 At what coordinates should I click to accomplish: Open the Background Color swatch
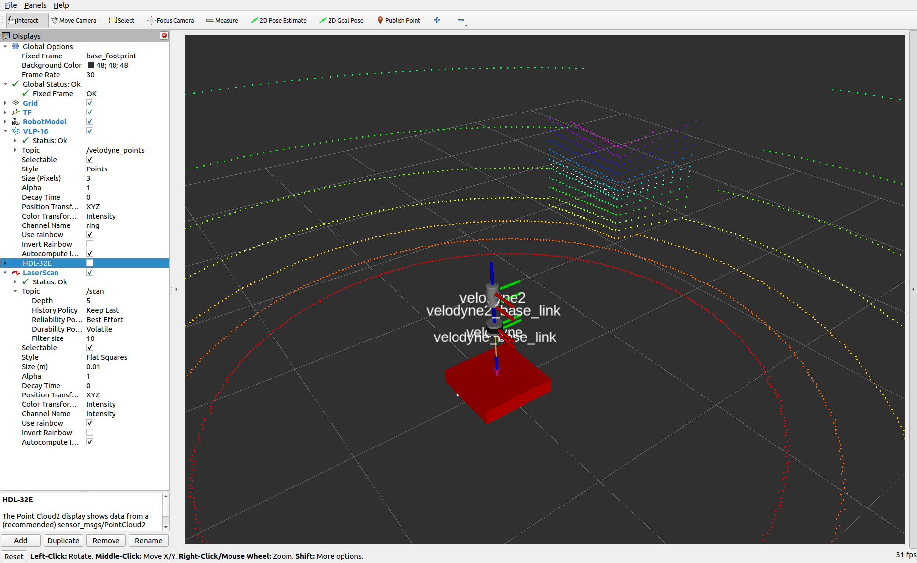(91, 65)
